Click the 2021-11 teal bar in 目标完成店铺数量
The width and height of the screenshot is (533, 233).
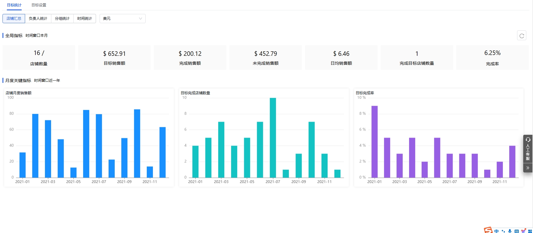(x=325, y=165)
